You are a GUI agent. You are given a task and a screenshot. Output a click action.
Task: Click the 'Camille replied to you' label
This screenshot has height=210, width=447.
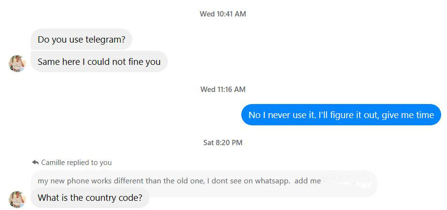[76, 163]
